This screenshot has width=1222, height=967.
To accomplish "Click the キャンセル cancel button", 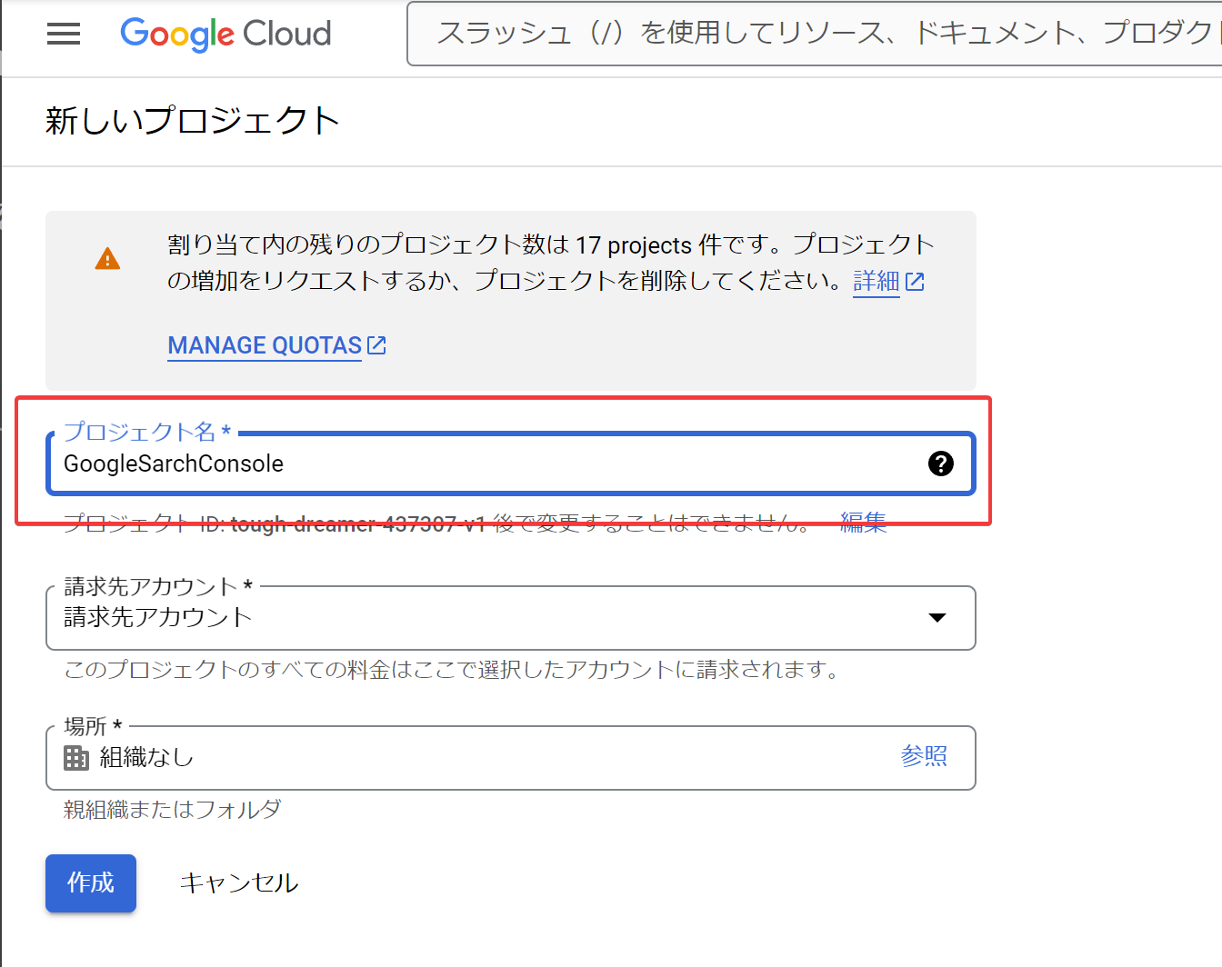I will pyautogui.click(x=238, y=882).
